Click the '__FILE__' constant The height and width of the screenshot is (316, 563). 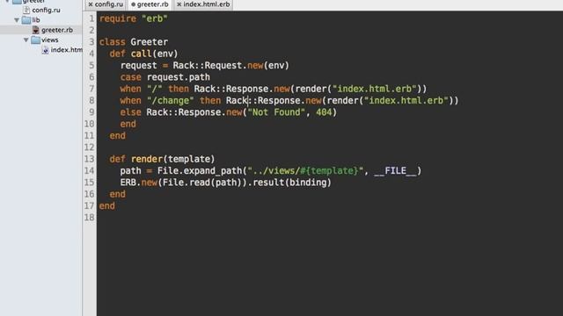pos(395,171)
